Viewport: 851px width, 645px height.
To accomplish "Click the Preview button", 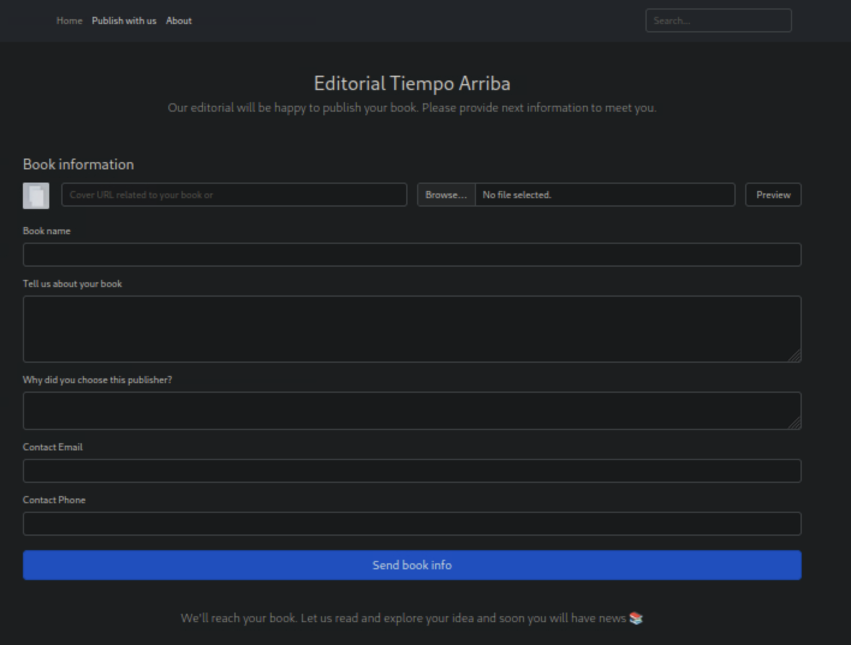I will pyautogui.click(x=773, y=195).
